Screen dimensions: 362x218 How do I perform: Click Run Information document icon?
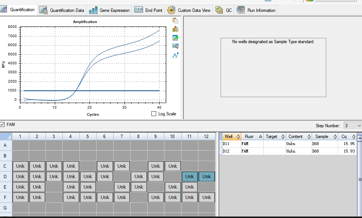pos(240,10)
